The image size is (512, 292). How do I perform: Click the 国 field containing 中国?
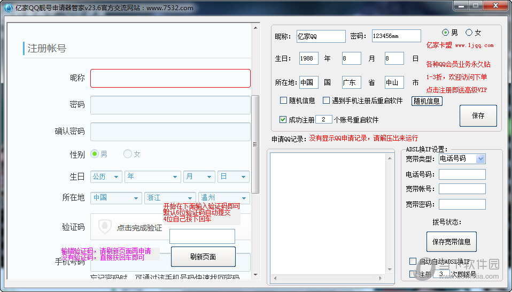click(308, 82)
